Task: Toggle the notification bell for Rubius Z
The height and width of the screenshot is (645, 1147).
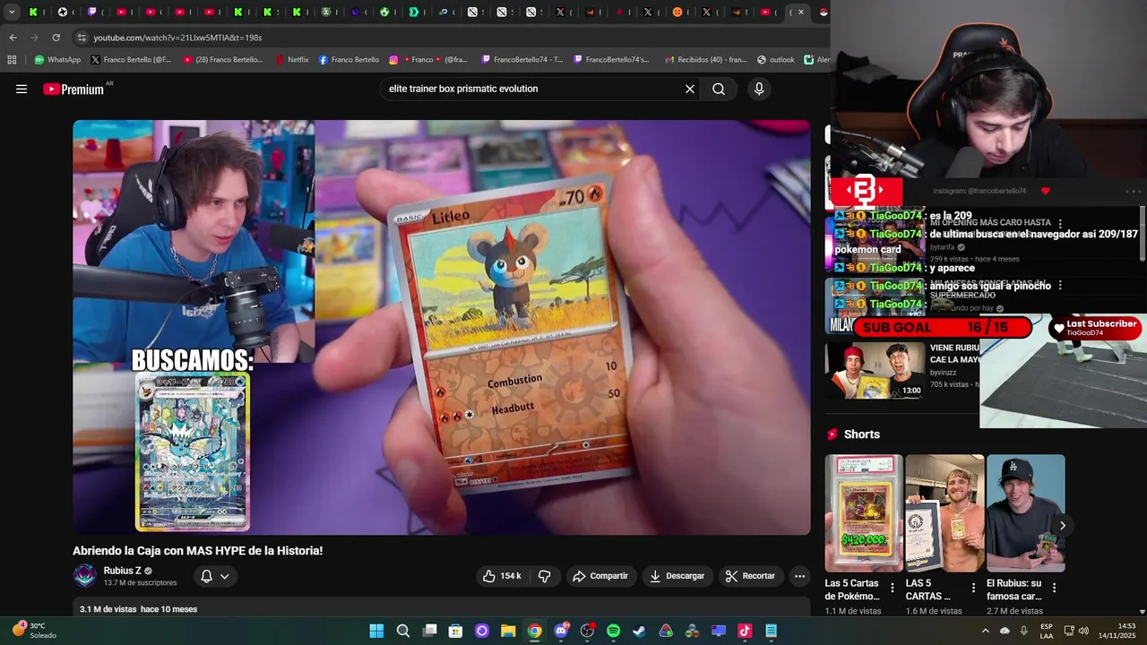Action: (x=206, y=576)
